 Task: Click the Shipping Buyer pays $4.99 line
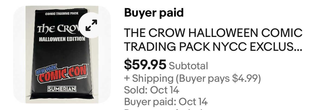click(x=192, y=78)
